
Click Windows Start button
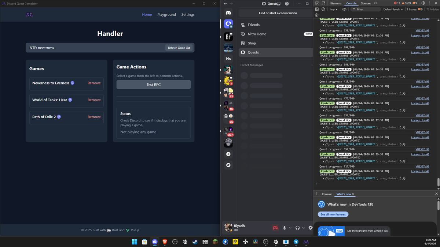click(134, 242)
